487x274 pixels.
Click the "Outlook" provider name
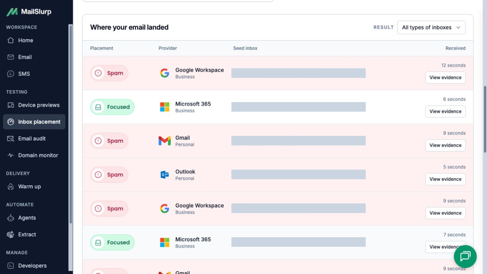[185, 172]
